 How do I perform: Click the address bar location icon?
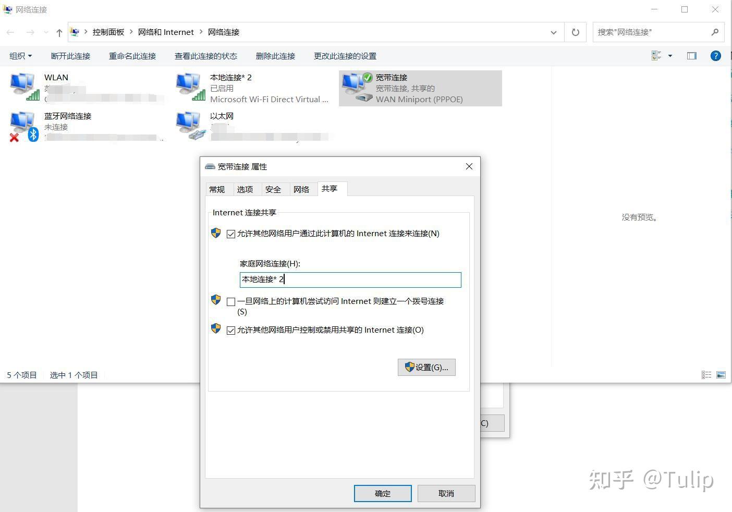[75, 32]
